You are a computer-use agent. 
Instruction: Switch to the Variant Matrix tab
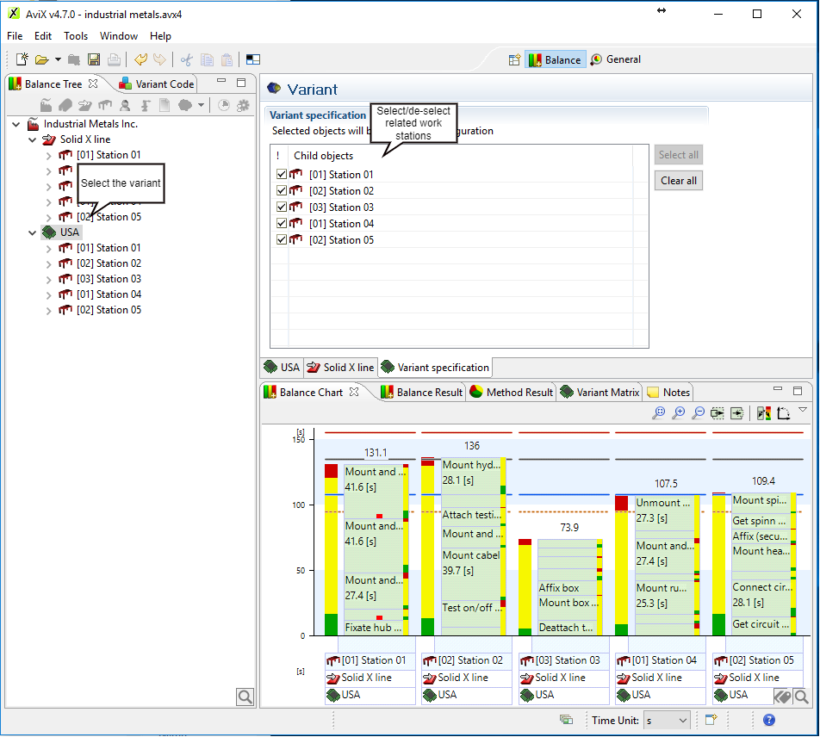click(x=599, y=393)
